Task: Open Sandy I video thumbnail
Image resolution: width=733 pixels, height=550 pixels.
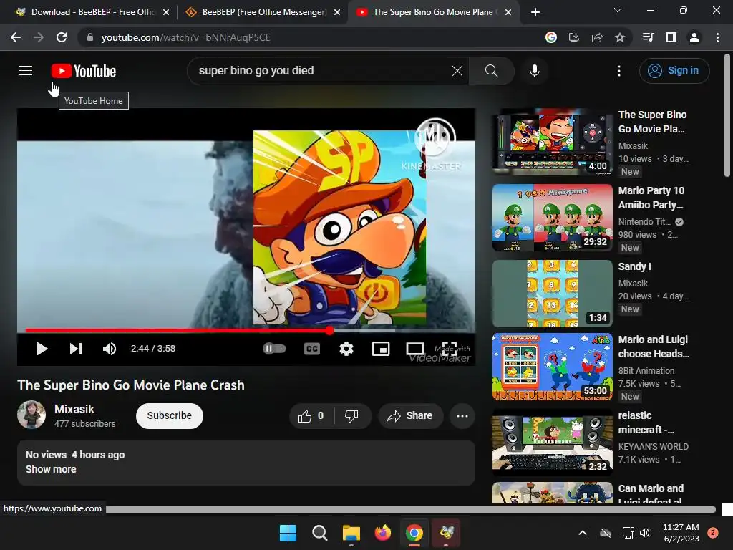Action: pyautogui.click(x=552, y=293)
